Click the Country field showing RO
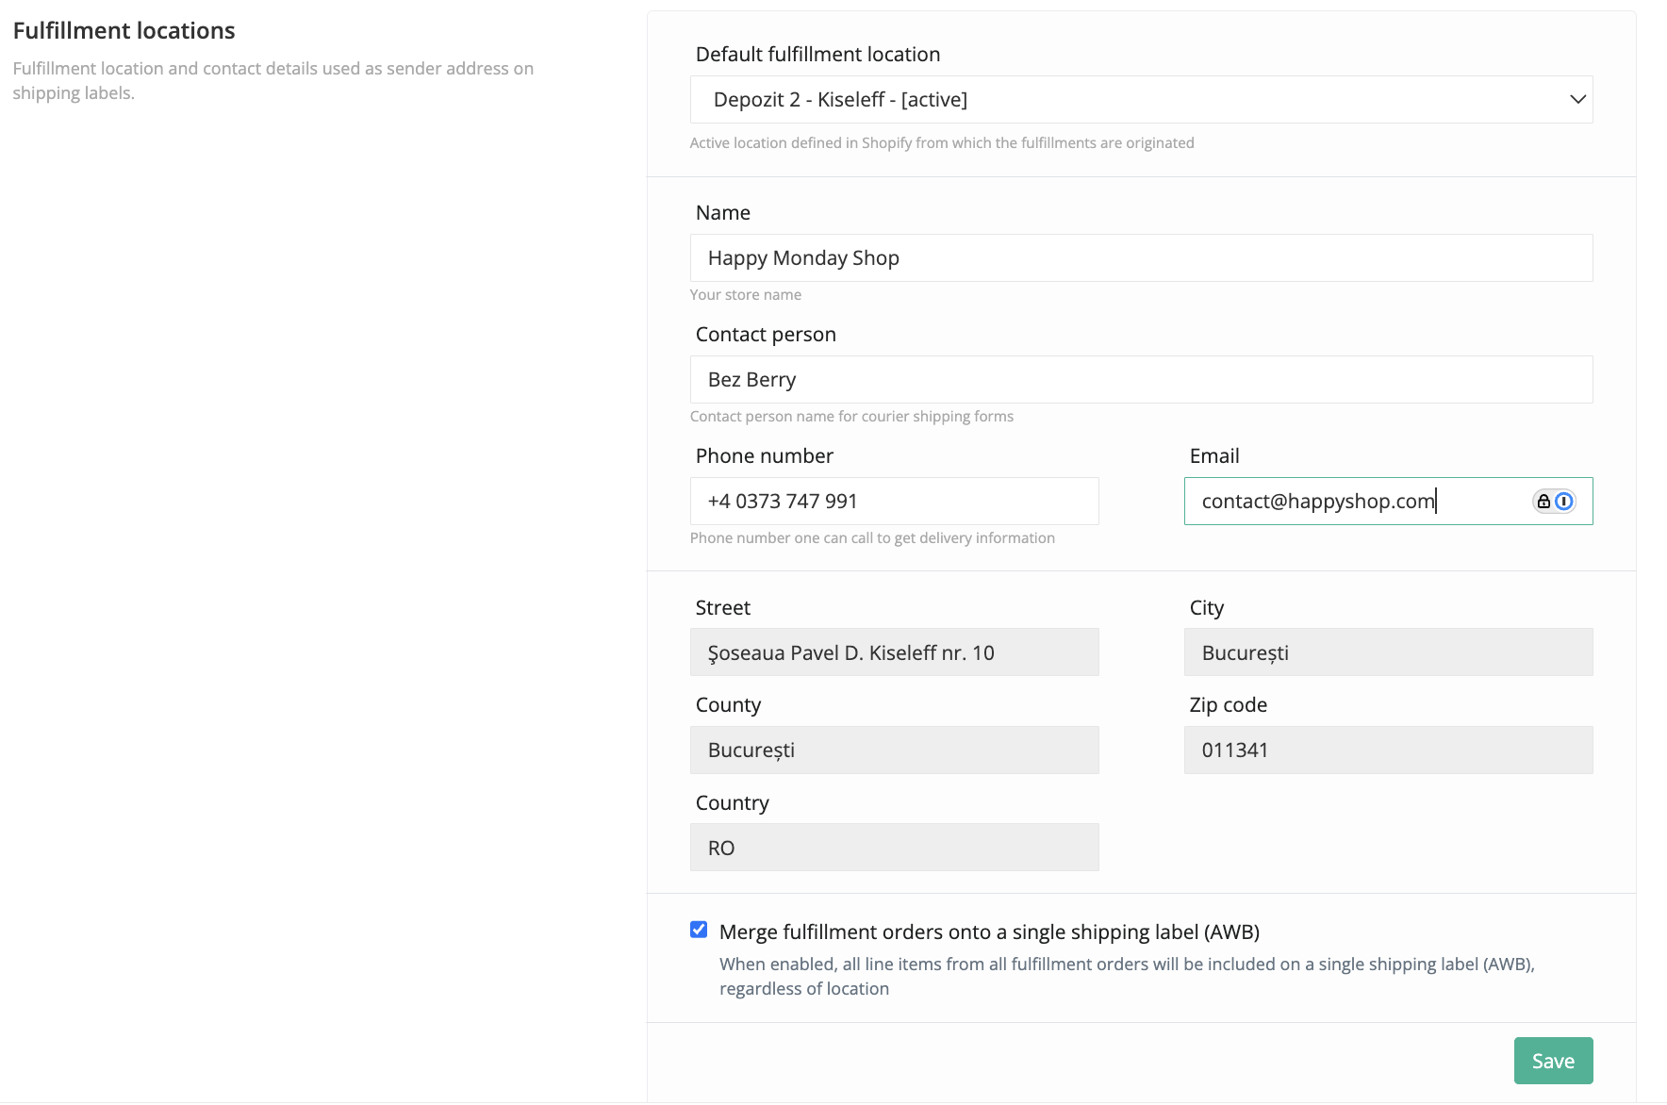Screen dimensions: 1667x1105 tap(894, 848)
